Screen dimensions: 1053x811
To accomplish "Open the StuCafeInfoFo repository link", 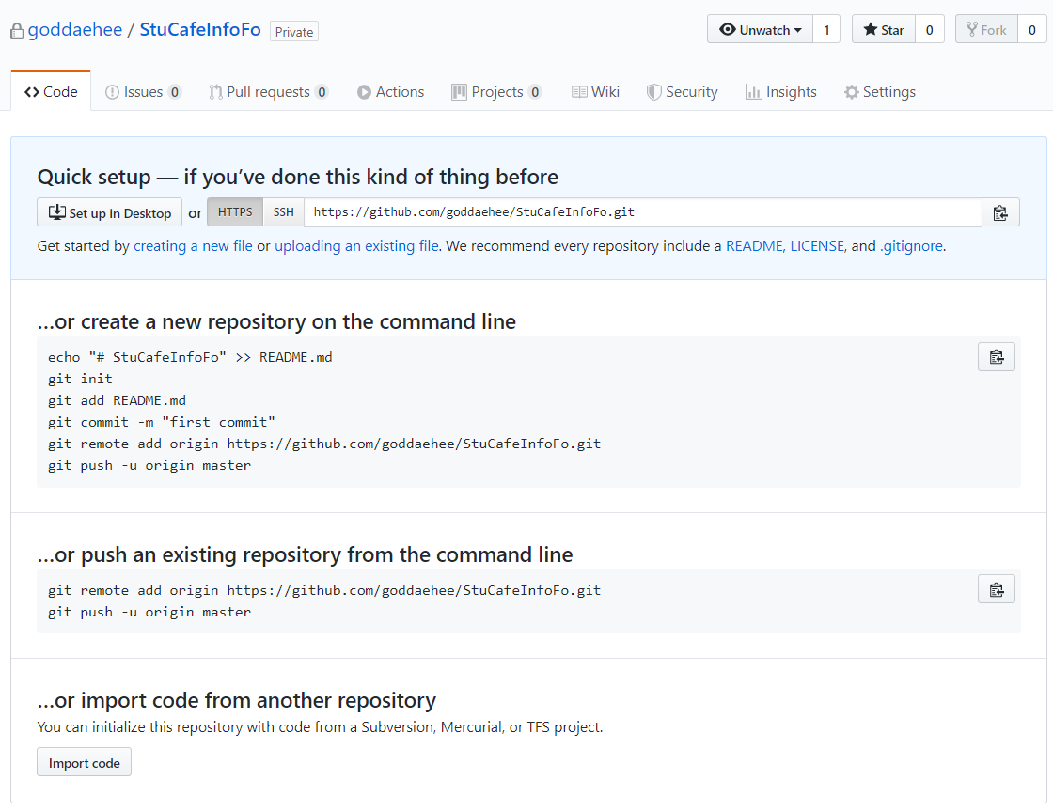I will 200,30.
